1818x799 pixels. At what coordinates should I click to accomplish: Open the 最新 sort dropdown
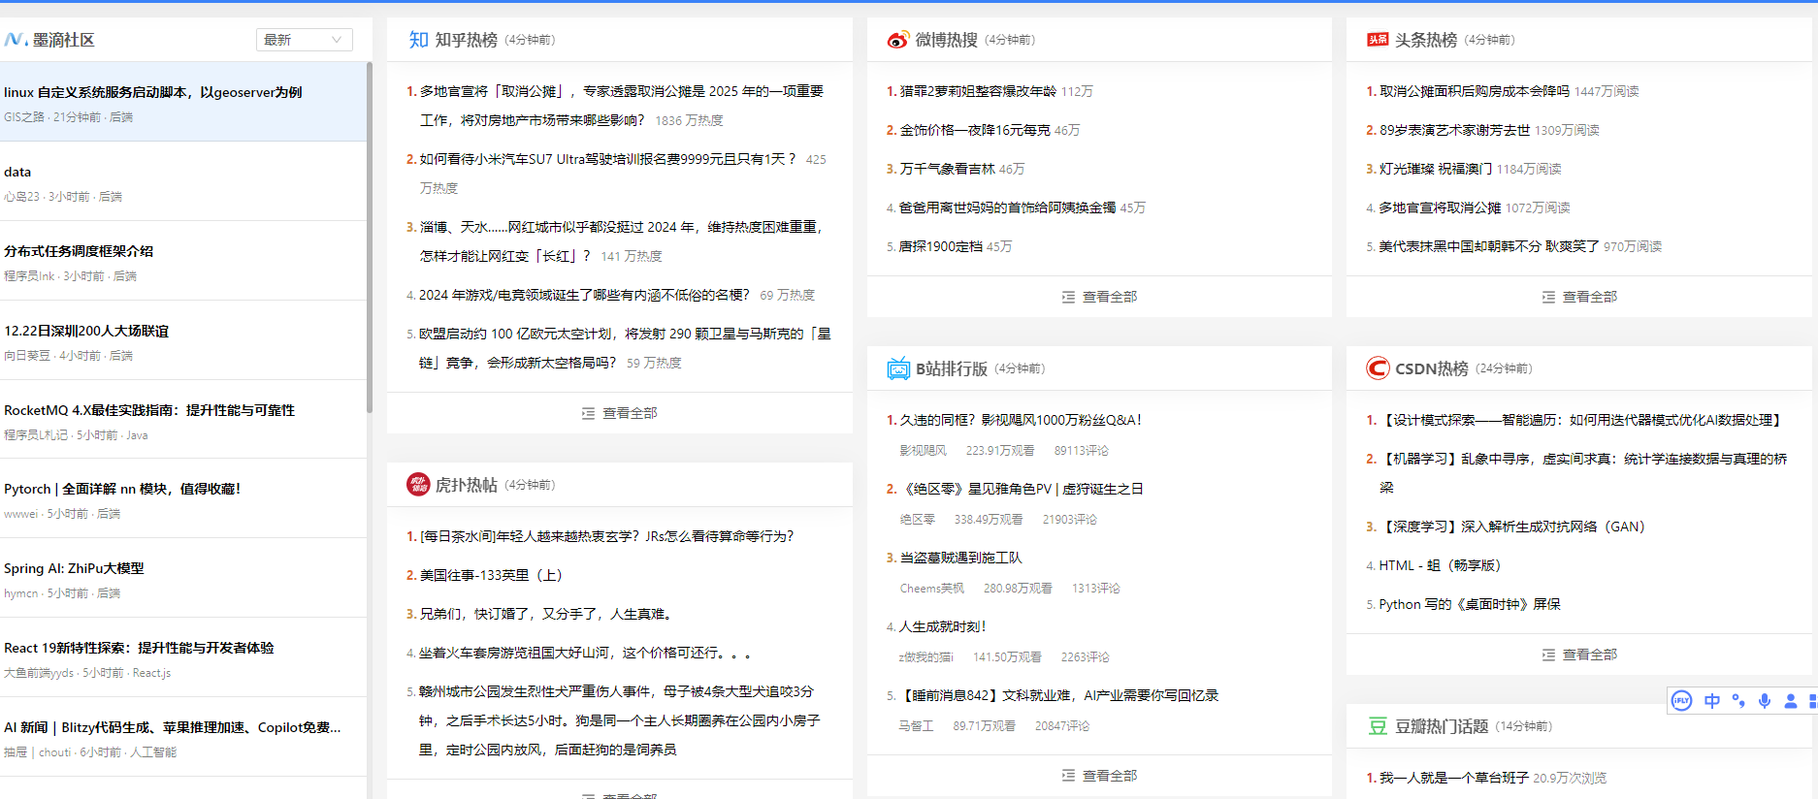[x=305, y=40]
